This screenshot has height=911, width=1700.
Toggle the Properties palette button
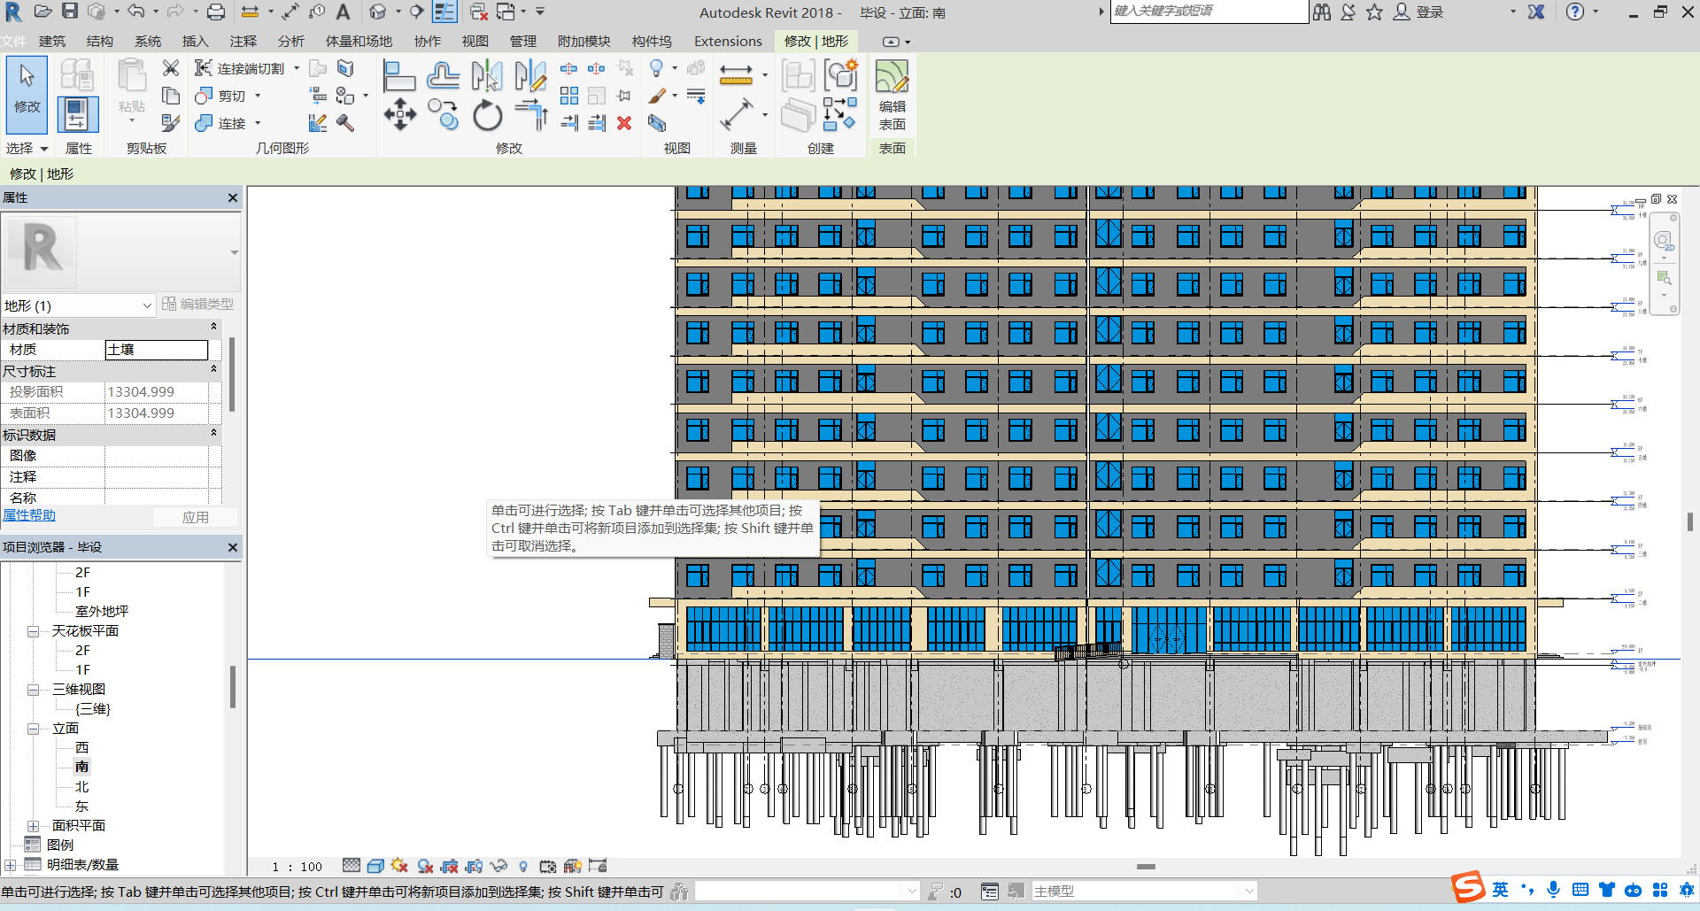point(77,115)
